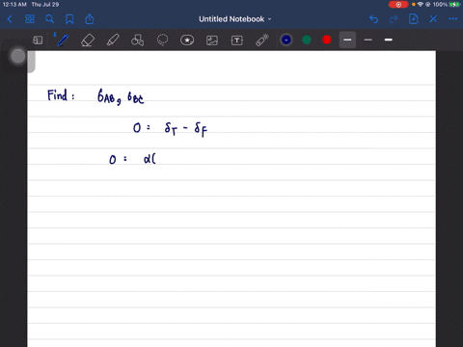Choose the red pen color
The width and height of the screenshot is (463, 347).
pos(327,40)
